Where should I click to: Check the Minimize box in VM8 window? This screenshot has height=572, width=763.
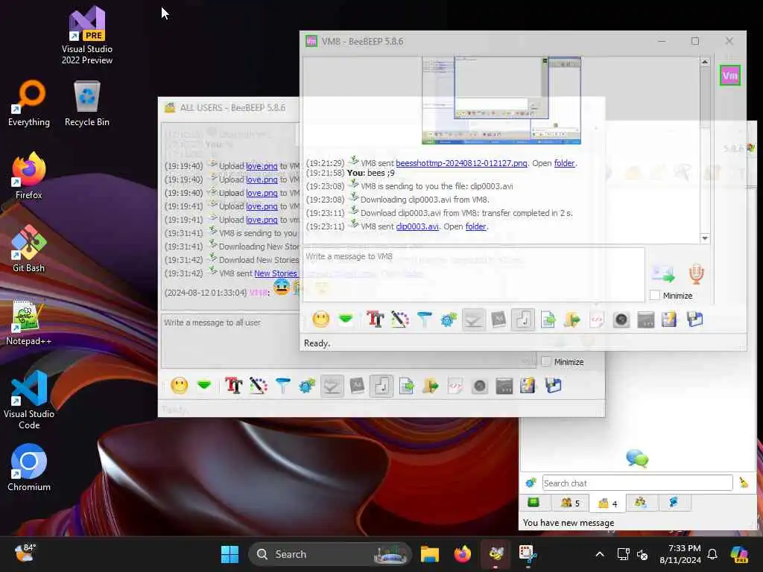coord(655,295)
